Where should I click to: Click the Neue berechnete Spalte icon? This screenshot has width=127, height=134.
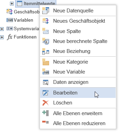click(x=46, y=41)
